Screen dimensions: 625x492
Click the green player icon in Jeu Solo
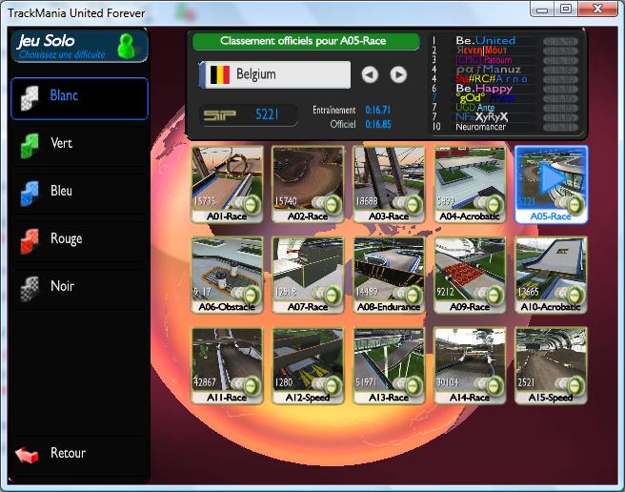click(x=126, y=46)
